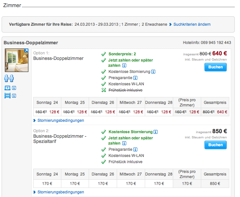Image resolution: width=240 pixels, height=197 pixels.
Task: Click the Business-Doppelzimmer section heading
Action: coord(31,43)
